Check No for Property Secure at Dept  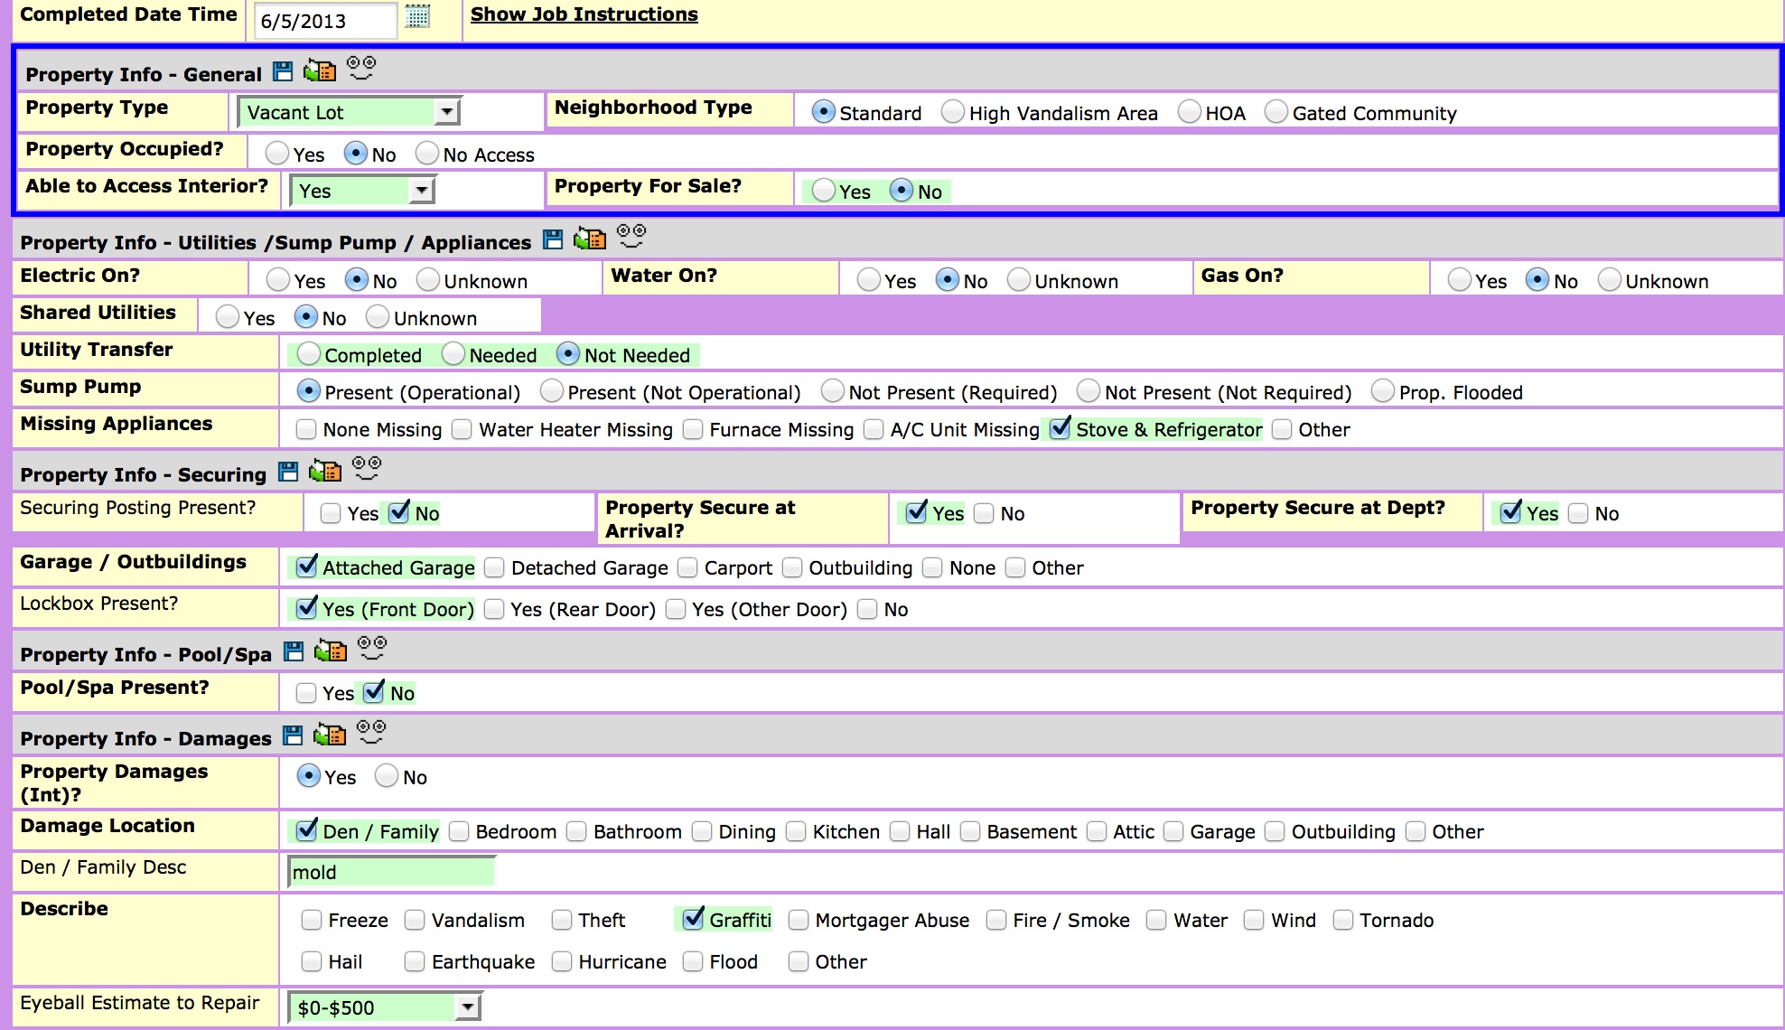(1578, 513)
